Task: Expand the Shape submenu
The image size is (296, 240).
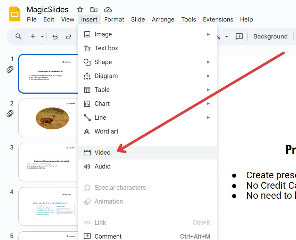Action: [x=208, y=62]
